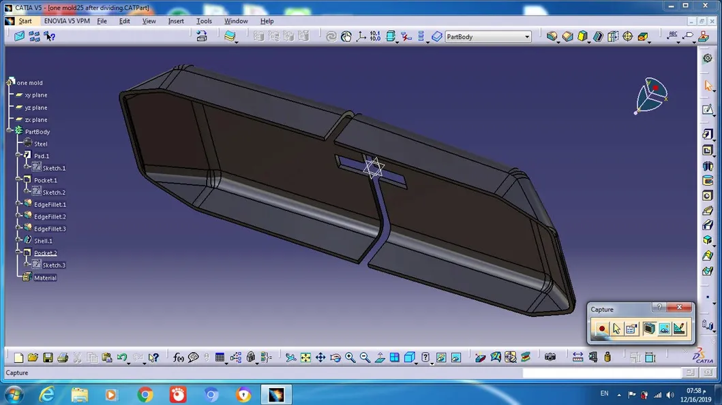Click the compass in the 3D view
This screenshot has height=405, width=722.
pyautogui.click(x=651, y=95)
